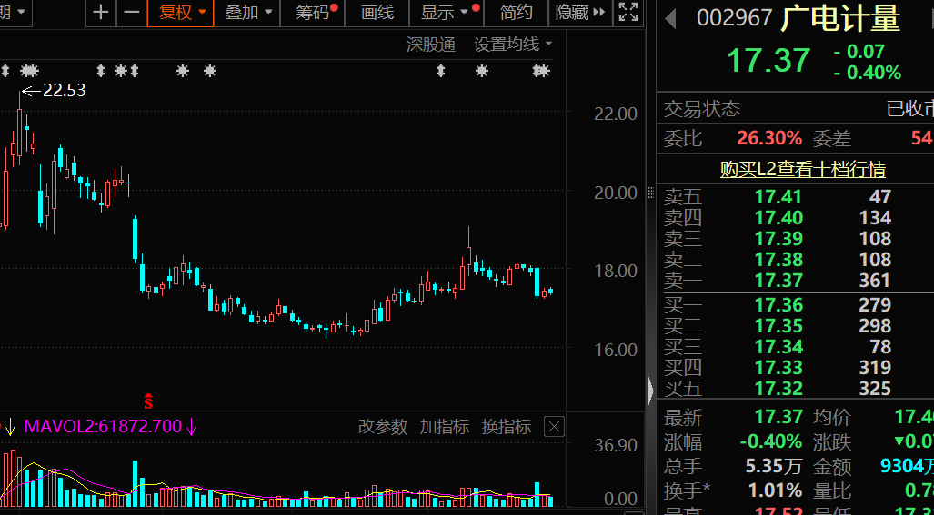Go to previous stock with left arrow
This screenshot has width=934, height=515.
coord(671,19)
